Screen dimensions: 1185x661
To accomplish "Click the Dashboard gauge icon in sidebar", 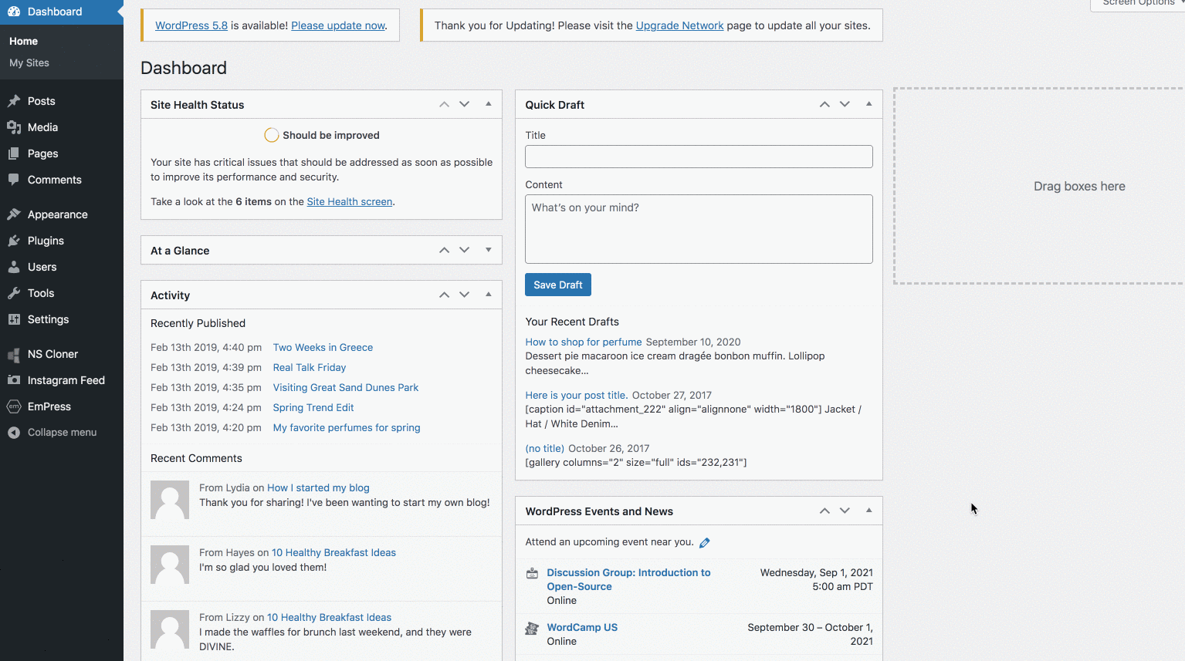I will point(14,12).
